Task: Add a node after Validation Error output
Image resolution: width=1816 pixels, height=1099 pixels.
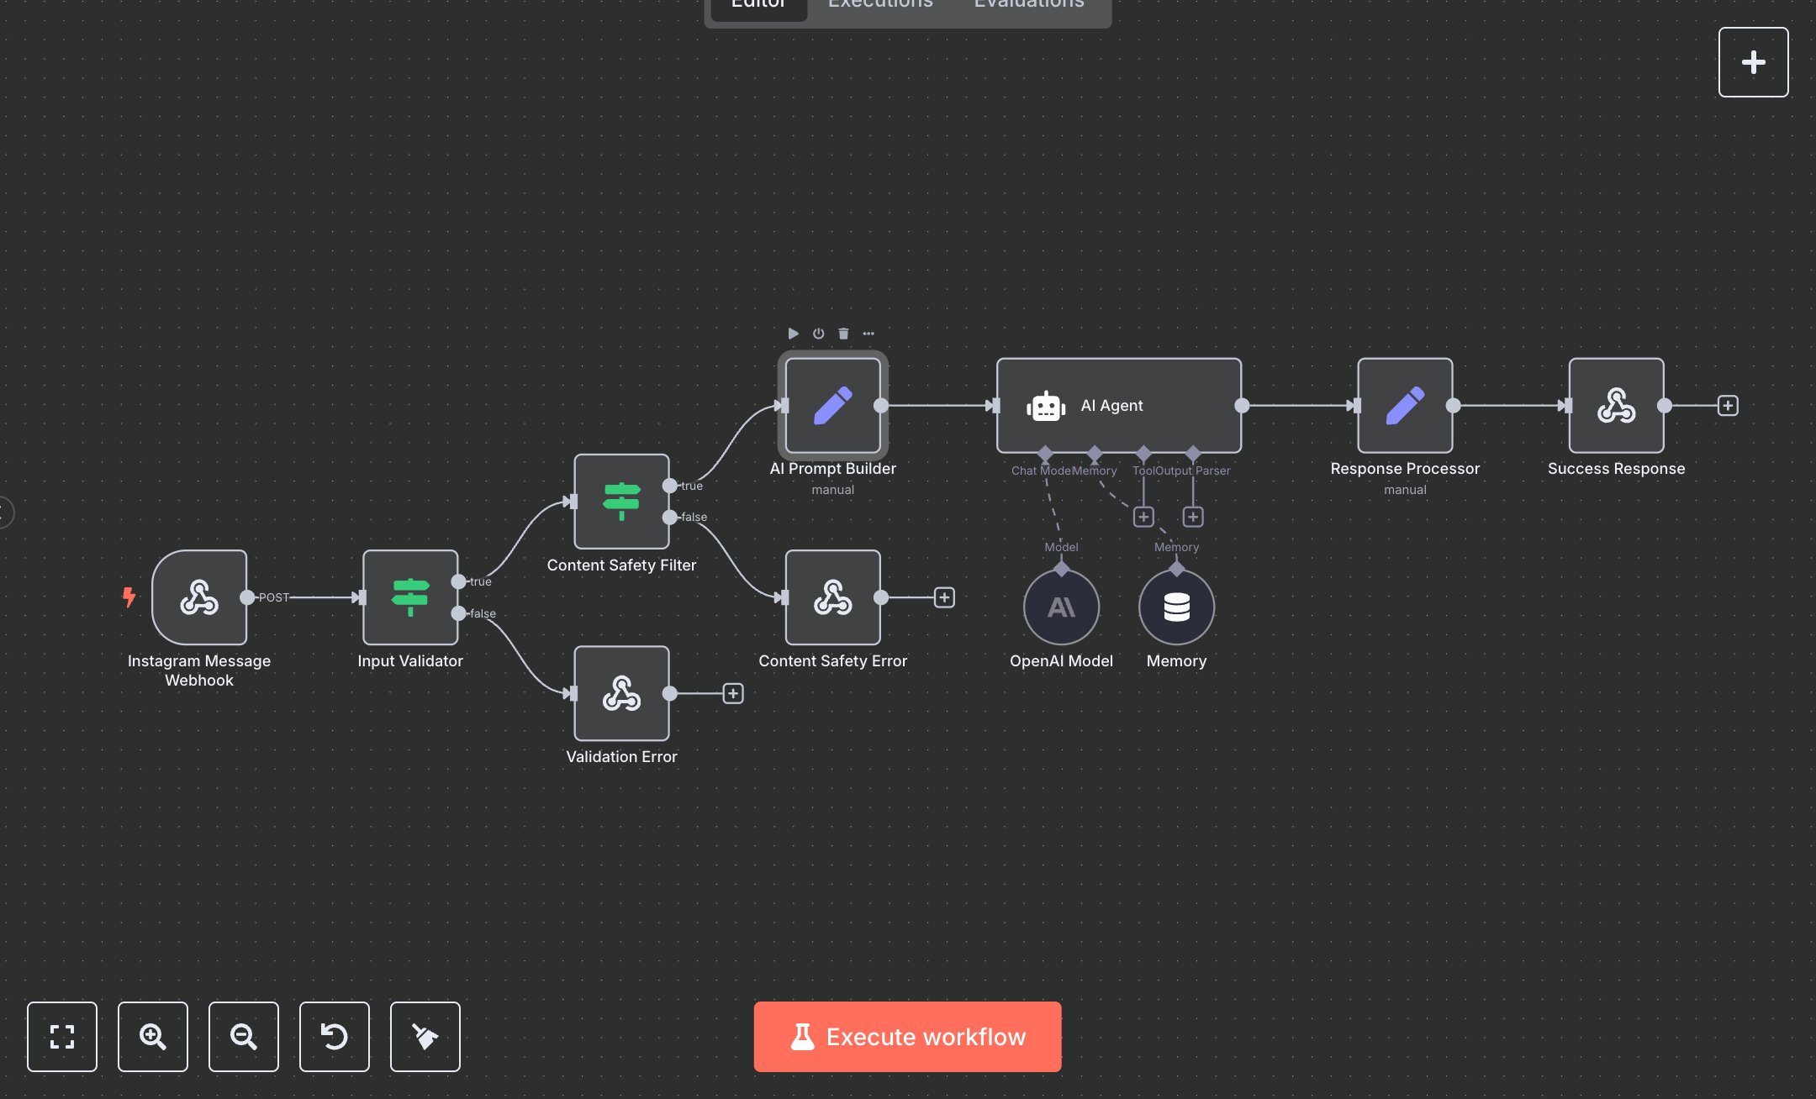Action: 734,693
